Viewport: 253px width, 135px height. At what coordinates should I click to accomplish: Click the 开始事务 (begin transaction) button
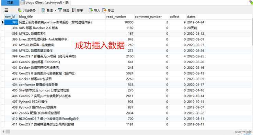point(27,11)
